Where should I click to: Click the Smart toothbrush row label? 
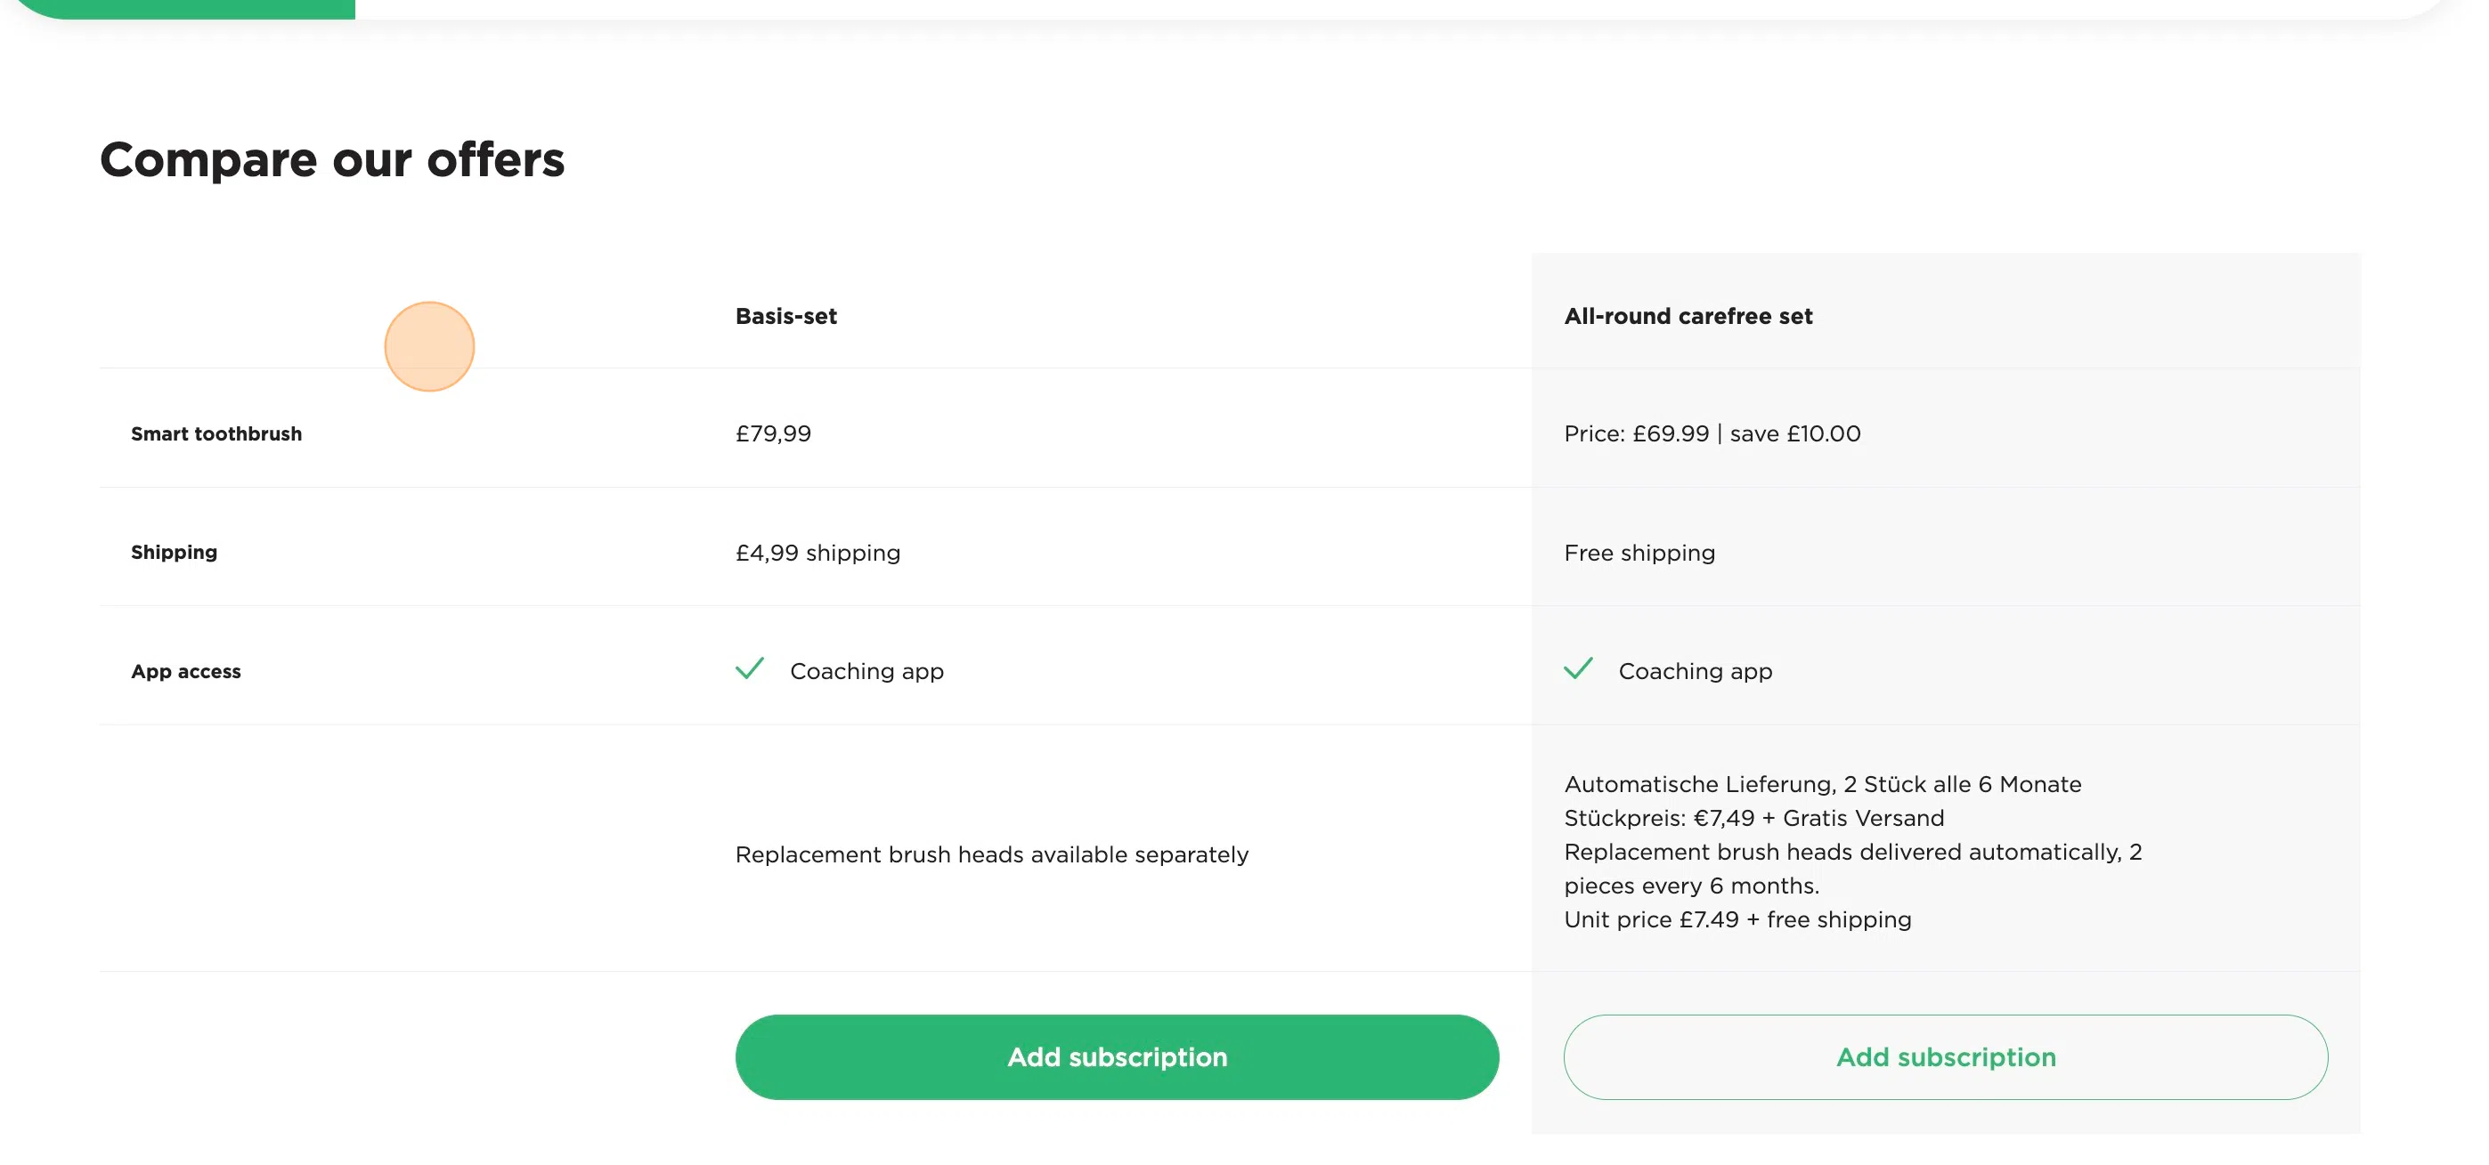[216, 433]
